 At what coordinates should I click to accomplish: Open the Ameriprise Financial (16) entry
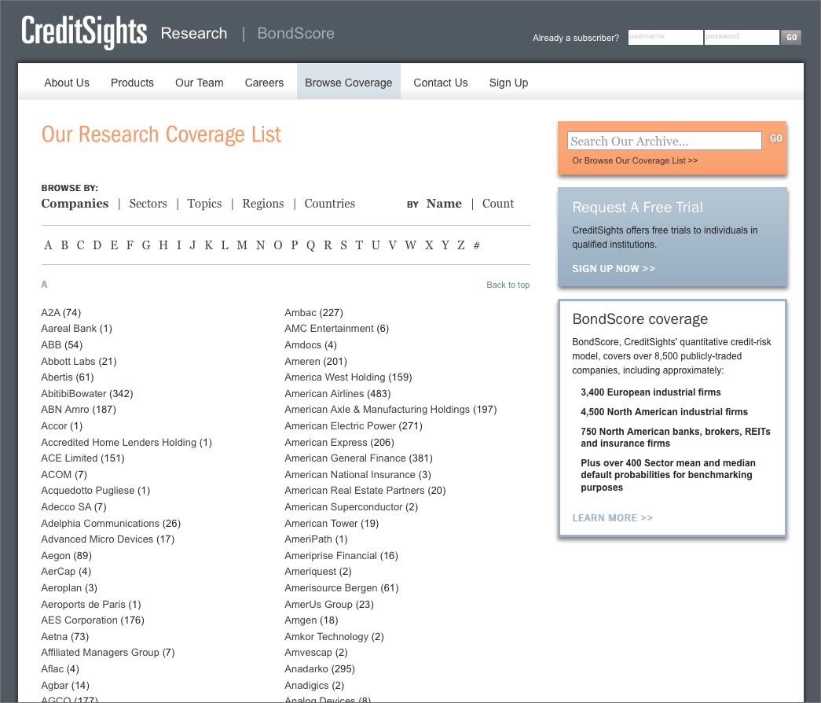342,556
